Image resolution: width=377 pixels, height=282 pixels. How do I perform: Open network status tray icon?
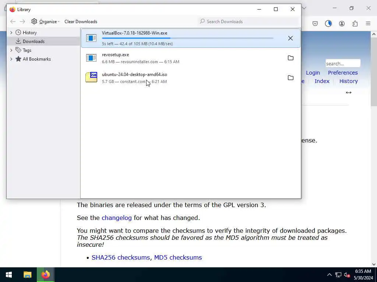(338, 275)
